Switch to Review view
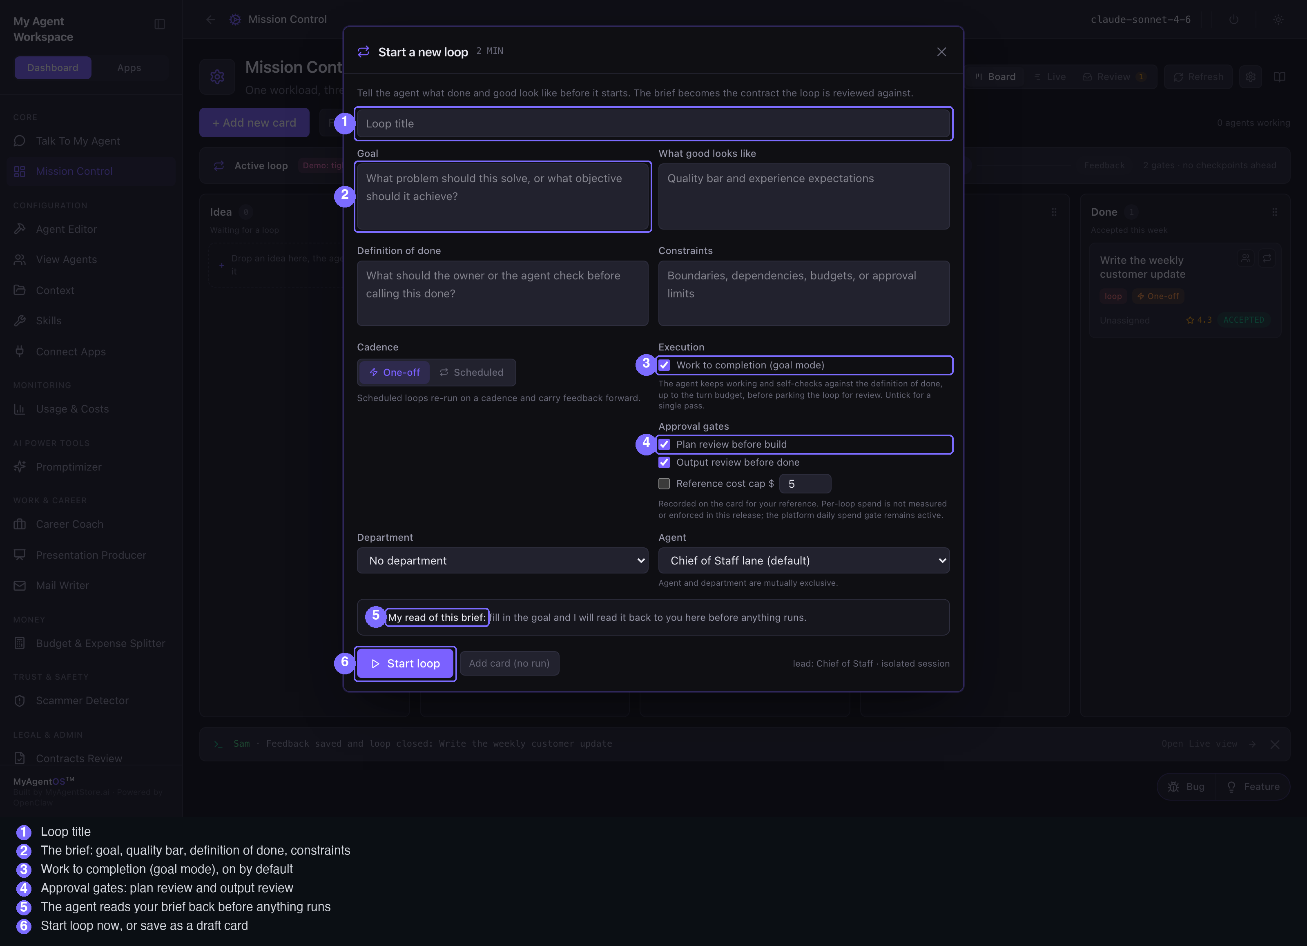1307x946 pixels. point(1114,77)
